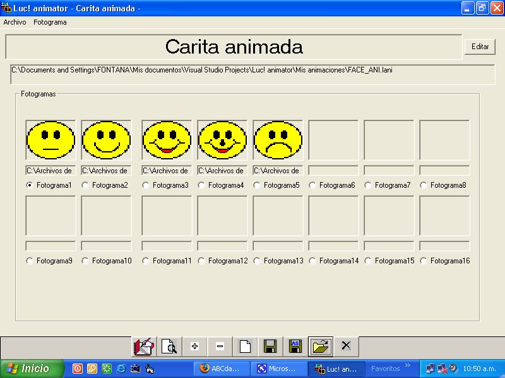Viewport: 505px width, 378px height.
Task: Click the orange key quick launch icon
Action: [92, 369]
